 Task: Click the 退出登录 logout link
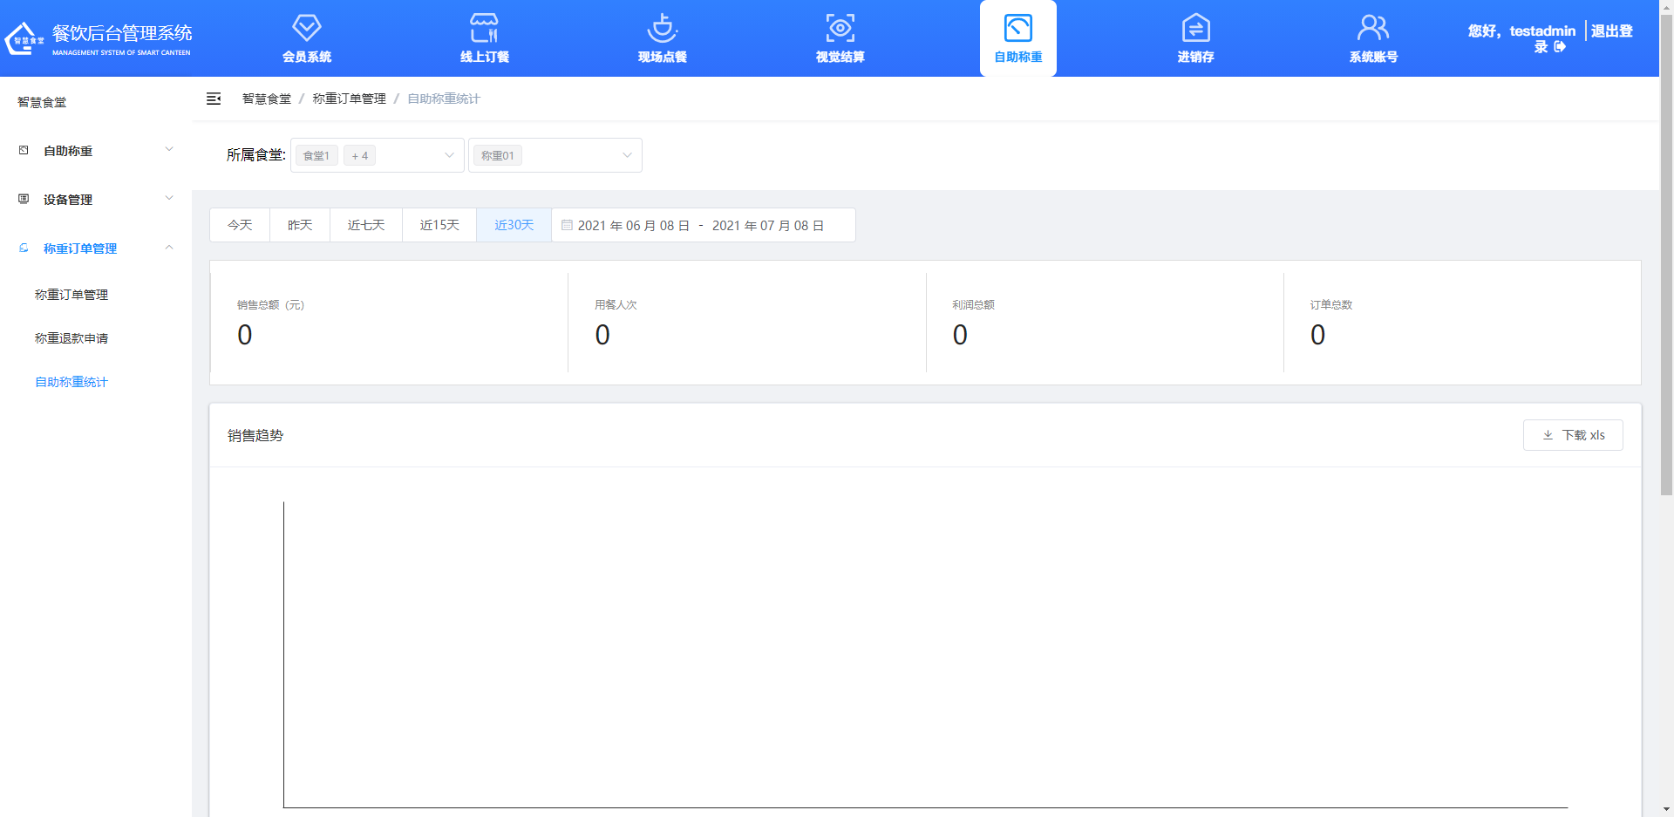1610,31
